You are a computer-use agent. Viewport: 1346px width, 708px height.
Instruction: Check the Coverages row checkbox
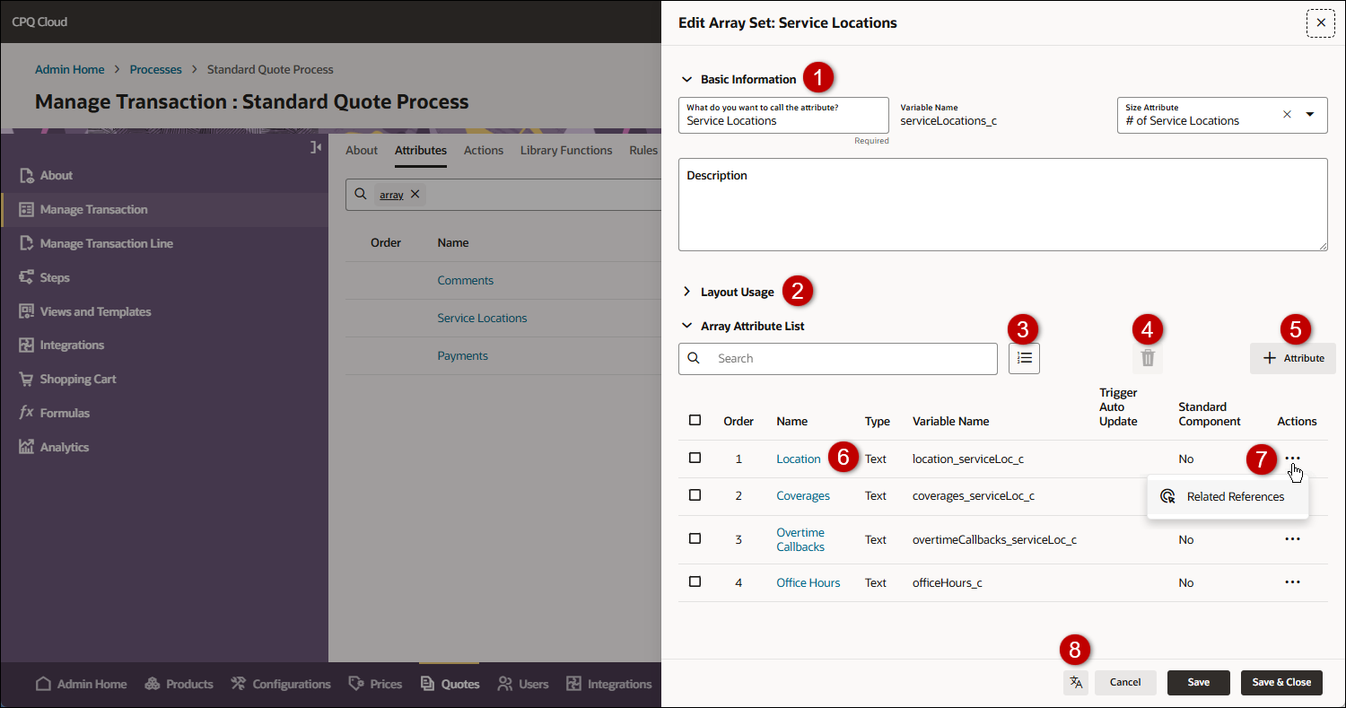click(x=695, y=495)
